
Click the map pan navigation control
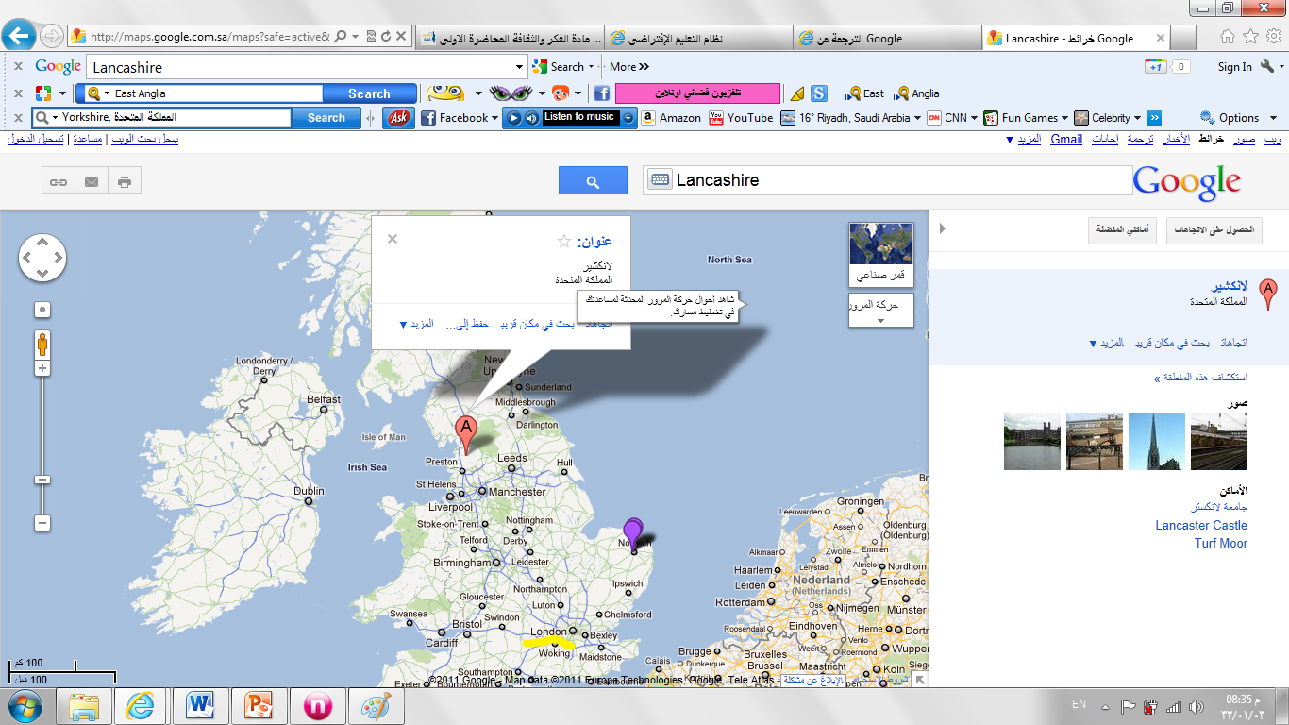tap(42, 258)
